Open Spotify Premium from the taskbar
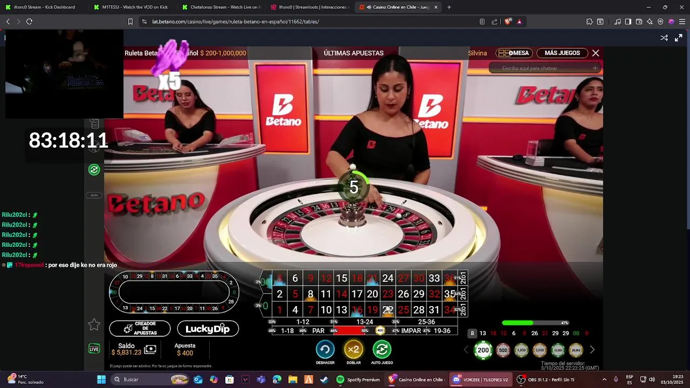 358,379
